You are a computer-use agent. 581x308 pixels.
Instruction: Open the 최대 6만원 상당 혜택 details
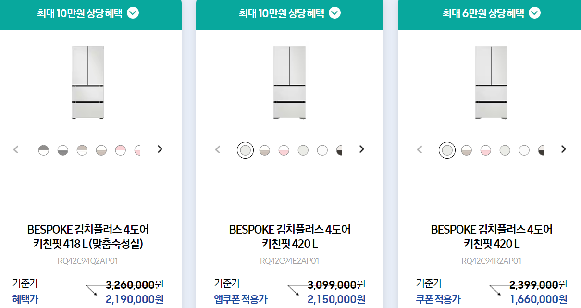pyautogui.click(x=535, y=13)
